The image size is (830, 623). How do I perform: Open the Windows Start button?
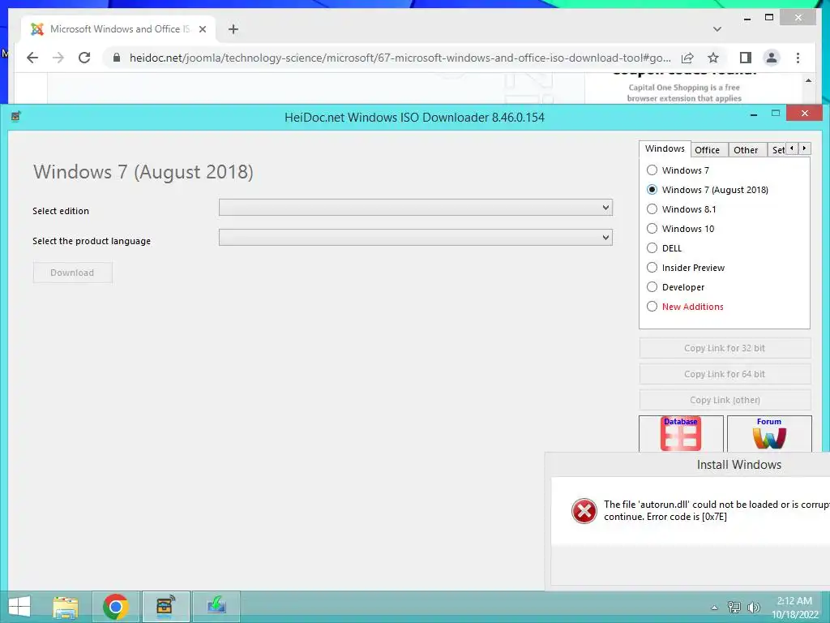tap(19, 607)
